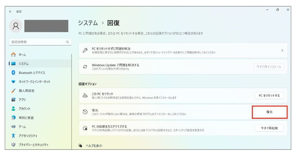Click the この PC をリセット icon

point(85,95)
